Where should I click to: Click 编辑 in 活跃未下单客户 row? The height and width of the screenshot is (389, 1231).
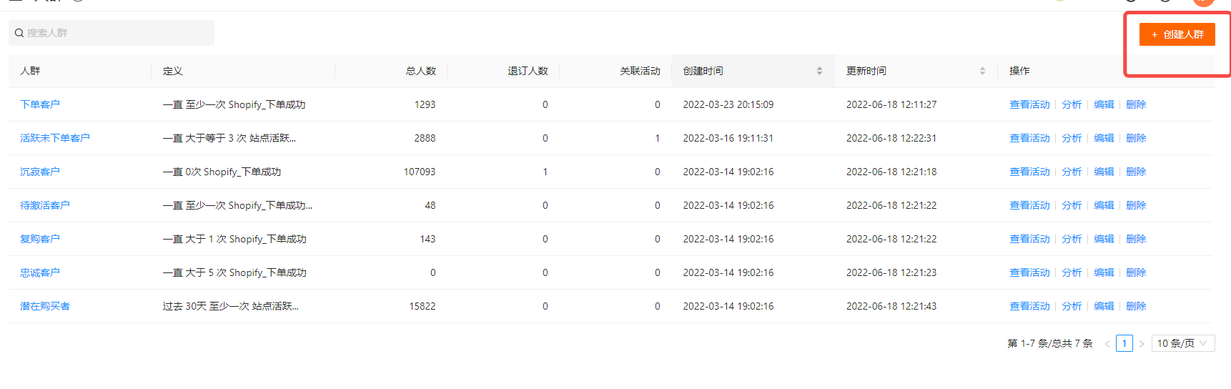click(1104, 138)
